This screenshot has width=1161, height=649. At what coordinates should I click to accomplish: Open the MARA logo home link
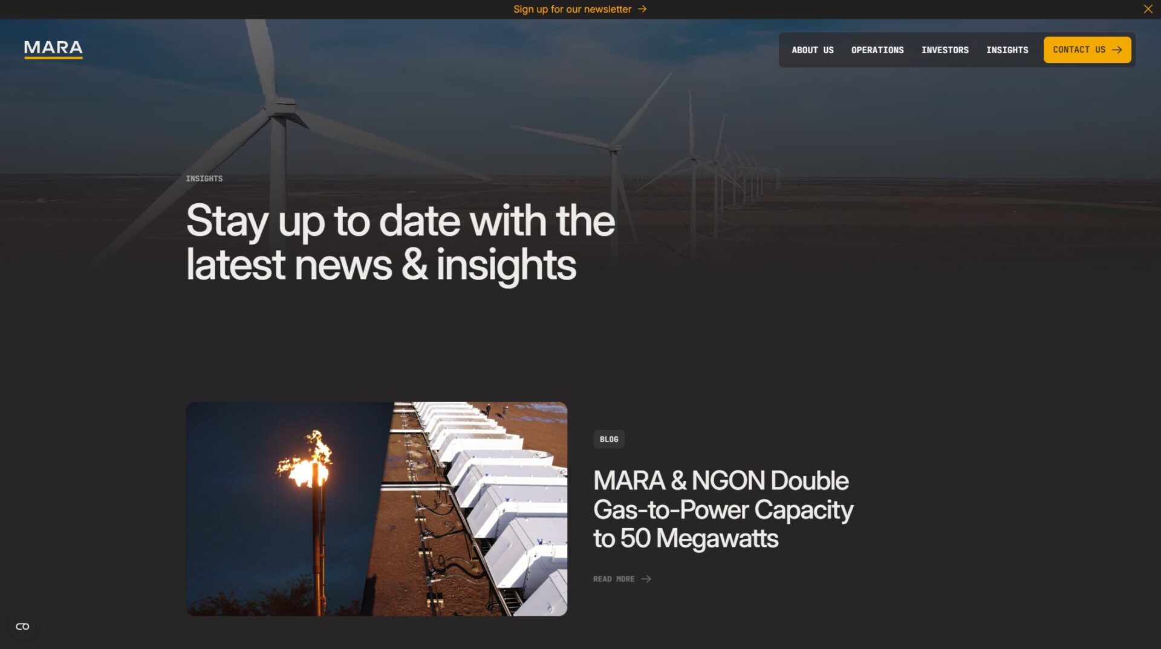pos(53,49)
